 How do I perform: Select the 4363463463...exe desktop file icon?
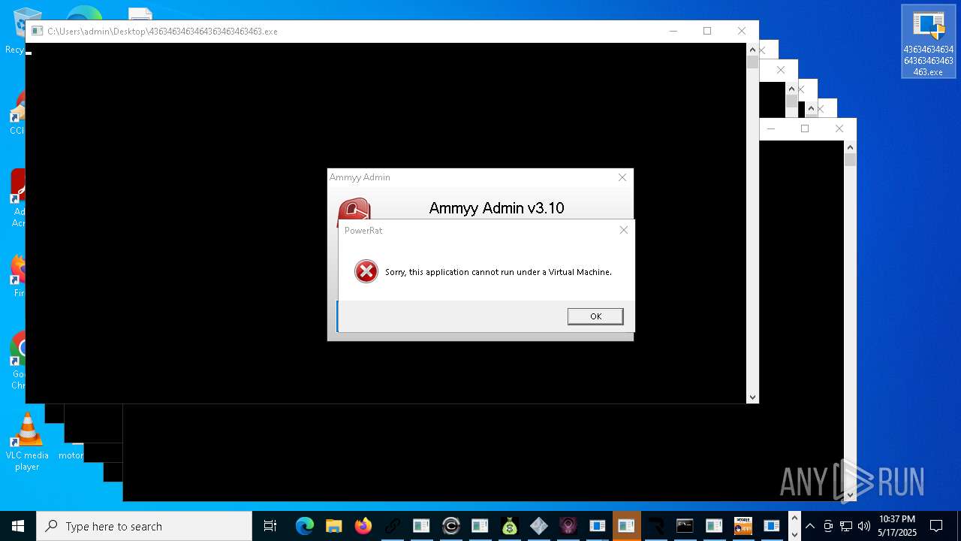coord(929,42)
